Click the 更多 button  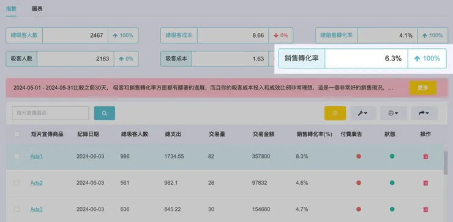click(423, 88)
